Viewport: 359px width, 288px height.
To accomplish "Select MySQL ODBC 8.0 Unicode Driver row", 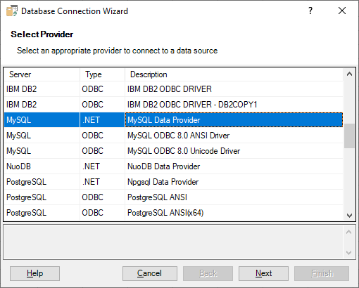I will [174, 151].
